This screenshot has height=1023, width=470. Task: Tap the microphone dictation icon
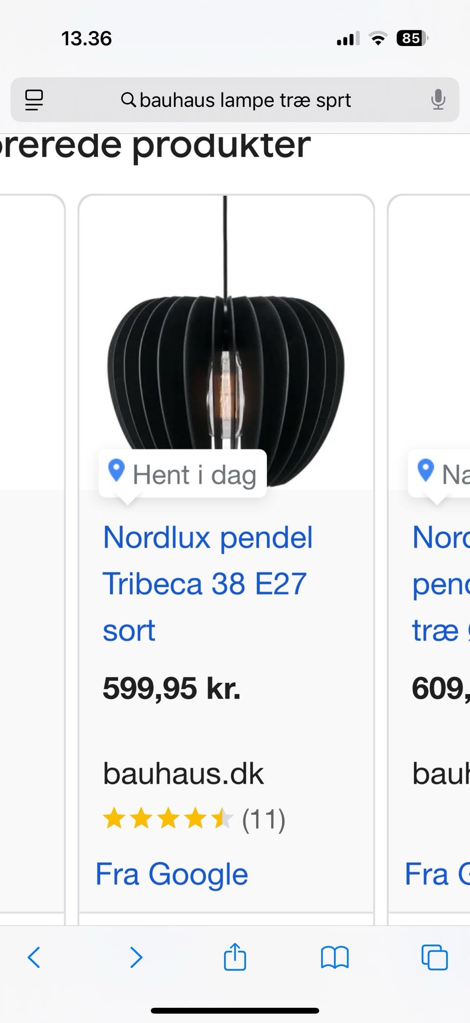(x=438, y=100)
